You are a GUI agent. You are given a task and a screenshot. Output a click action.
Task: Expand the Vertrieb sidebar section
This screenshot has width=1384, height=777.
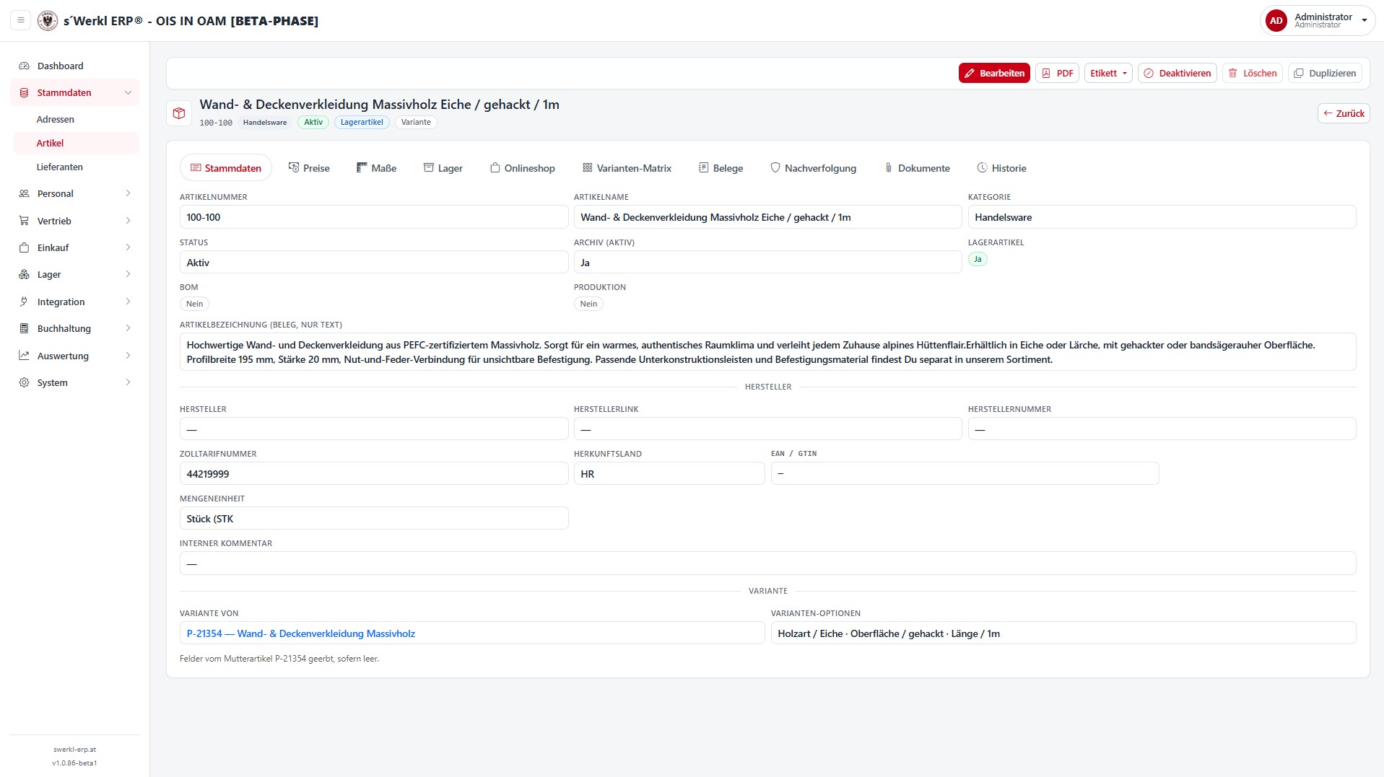coord(74,221)
